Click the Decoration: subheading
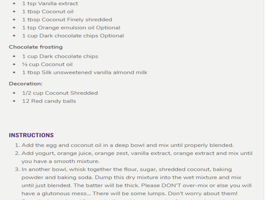 (x=26, y=84)
